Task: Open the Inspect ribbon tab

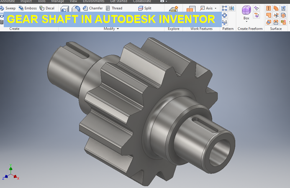Action: (26, 1)
